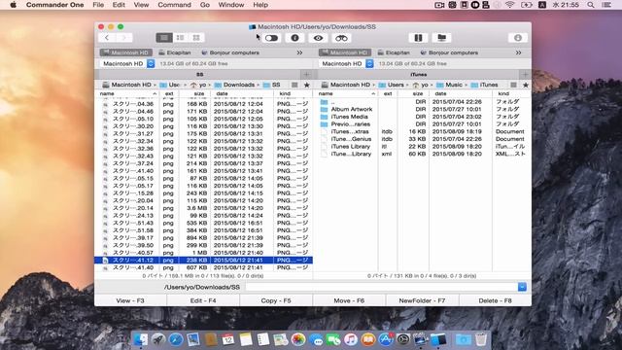Add new tab in left panel
622x350 pixels.
[307, 74]
